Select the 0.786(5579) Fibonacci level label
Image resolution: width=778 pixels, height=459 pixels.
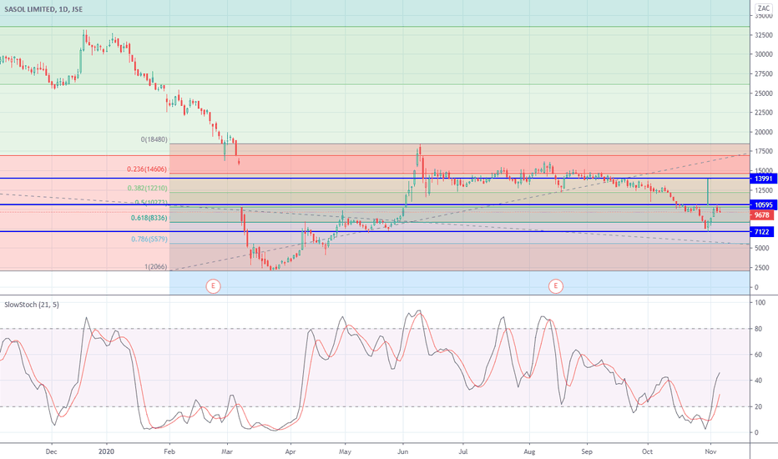(x=149, y=240)
